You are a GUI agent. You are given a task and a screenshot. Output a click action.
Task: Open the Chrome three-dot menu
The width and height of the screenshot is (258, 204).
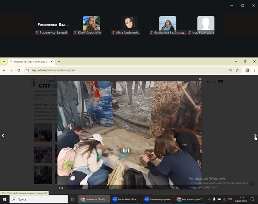254,70
